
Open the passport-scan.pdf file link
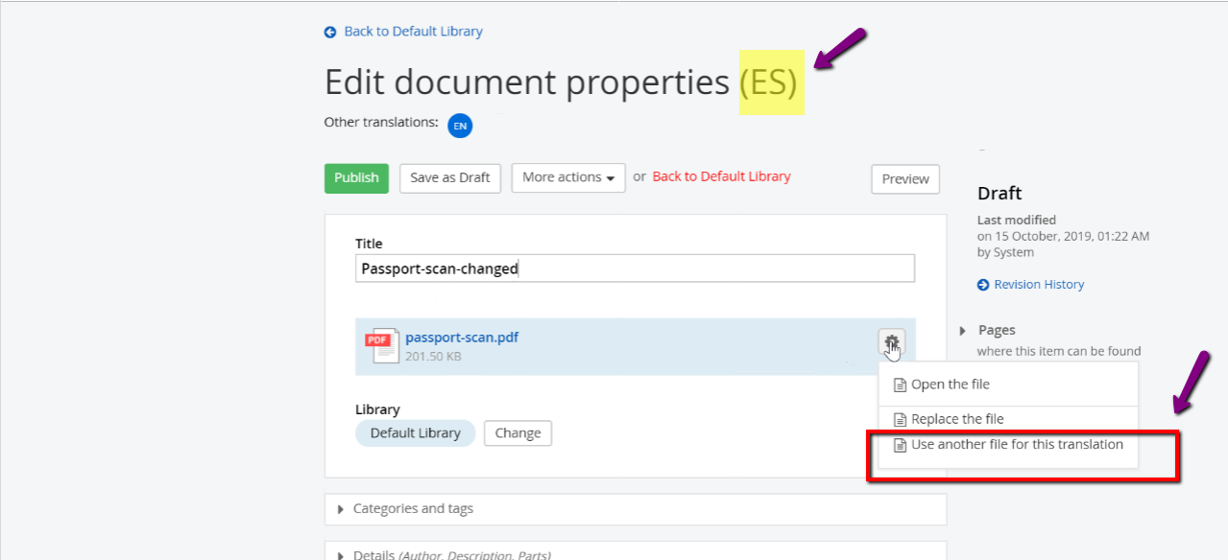[x=462, y=338]
